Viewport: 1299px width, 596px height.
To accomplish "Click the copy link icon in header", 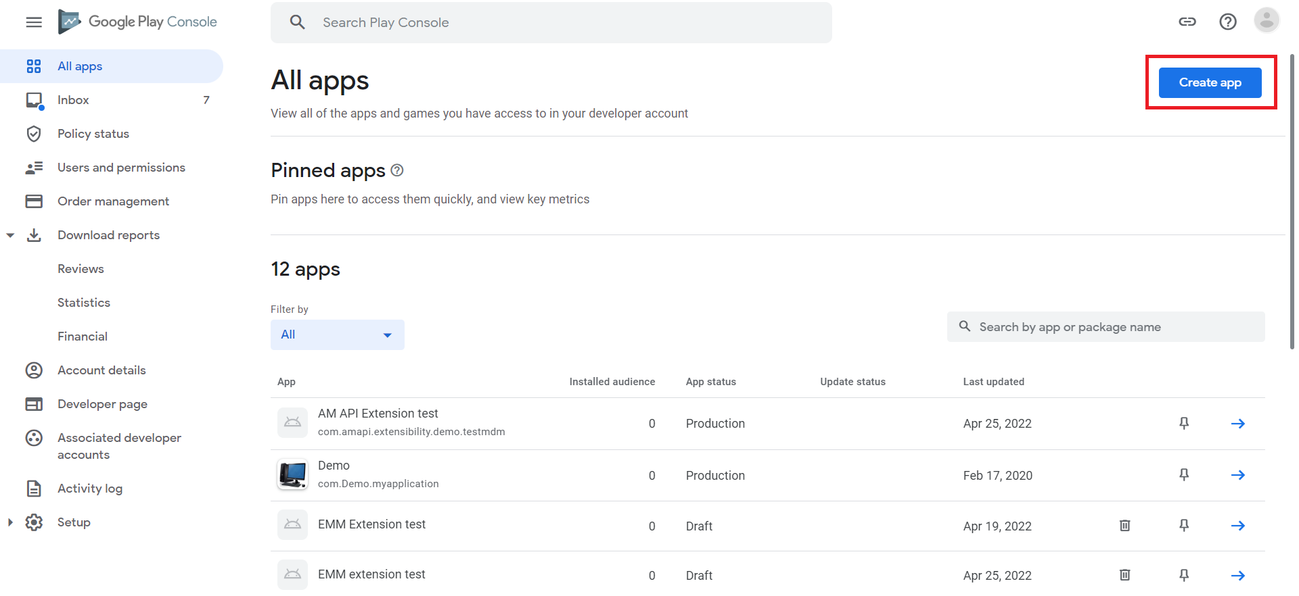I will 1187,22.
